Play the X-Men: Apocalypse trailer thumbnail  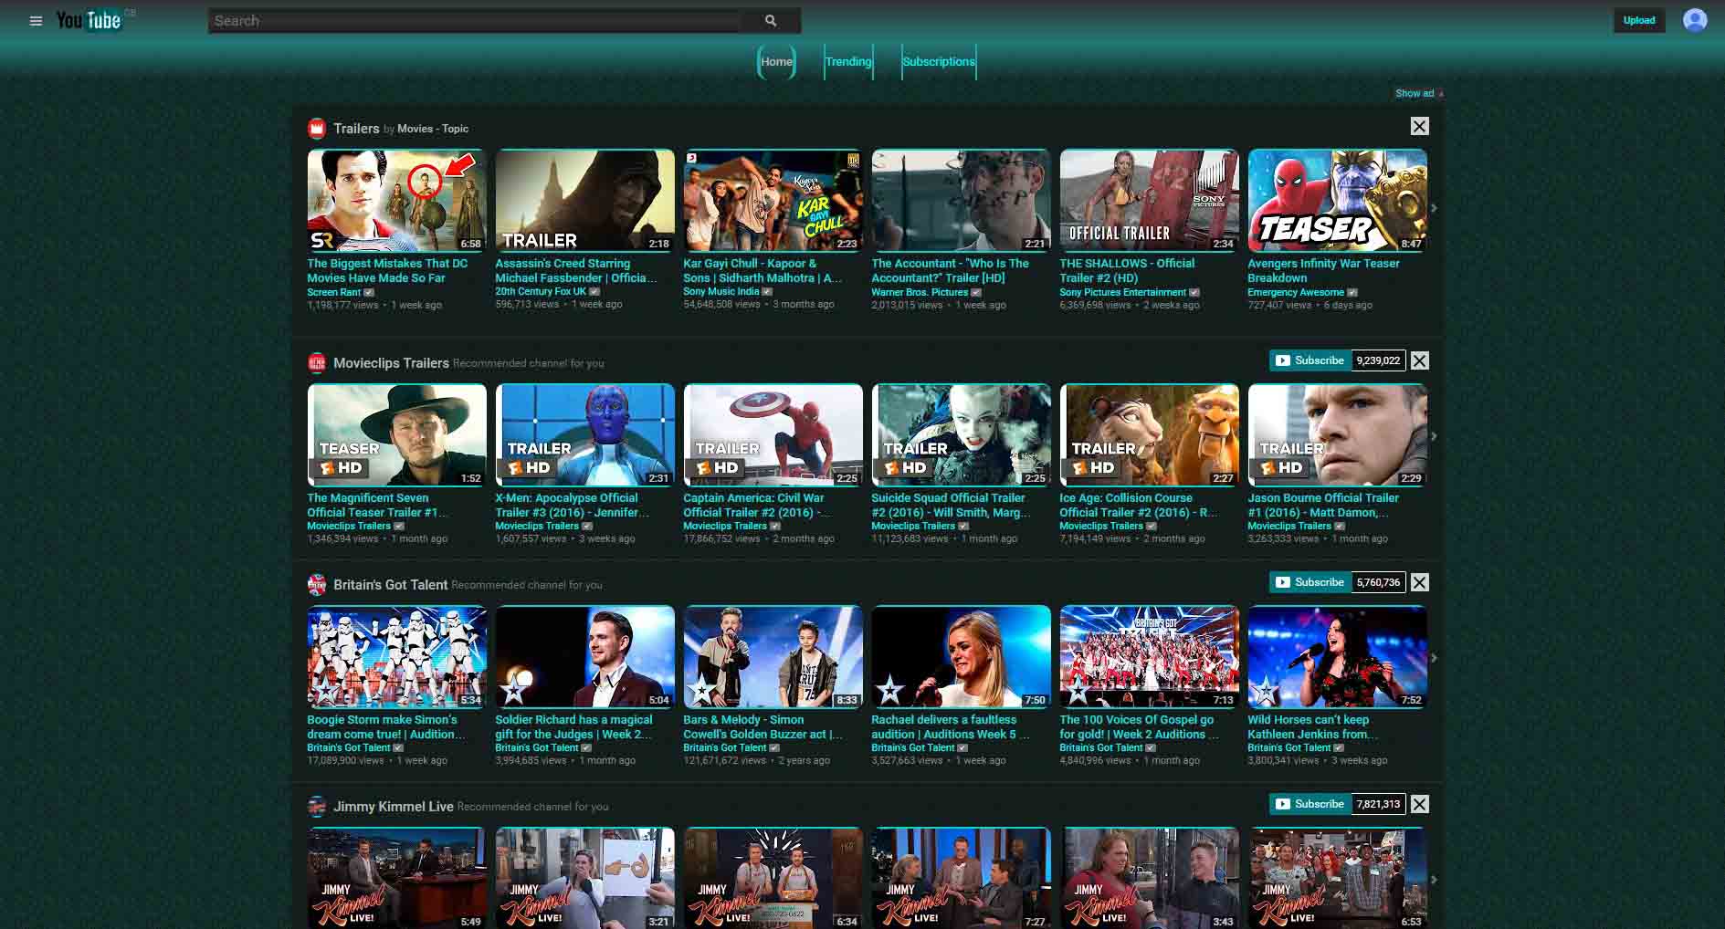coord(584,435)
